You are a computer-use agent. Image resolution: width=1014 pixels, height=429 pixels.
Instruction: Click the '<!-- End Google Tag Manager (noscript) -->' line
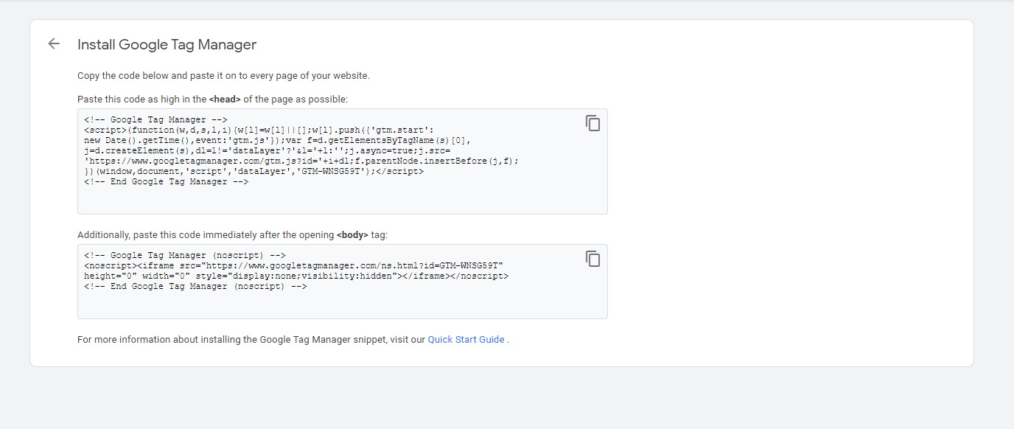coord(195,286)
